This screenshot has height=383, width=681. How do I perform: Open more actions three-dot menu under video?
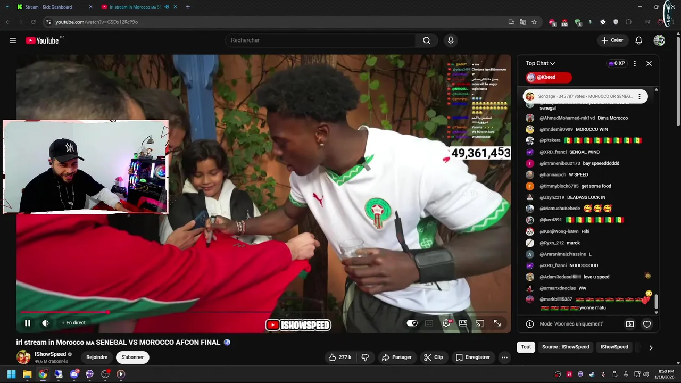tap(504, 357)
